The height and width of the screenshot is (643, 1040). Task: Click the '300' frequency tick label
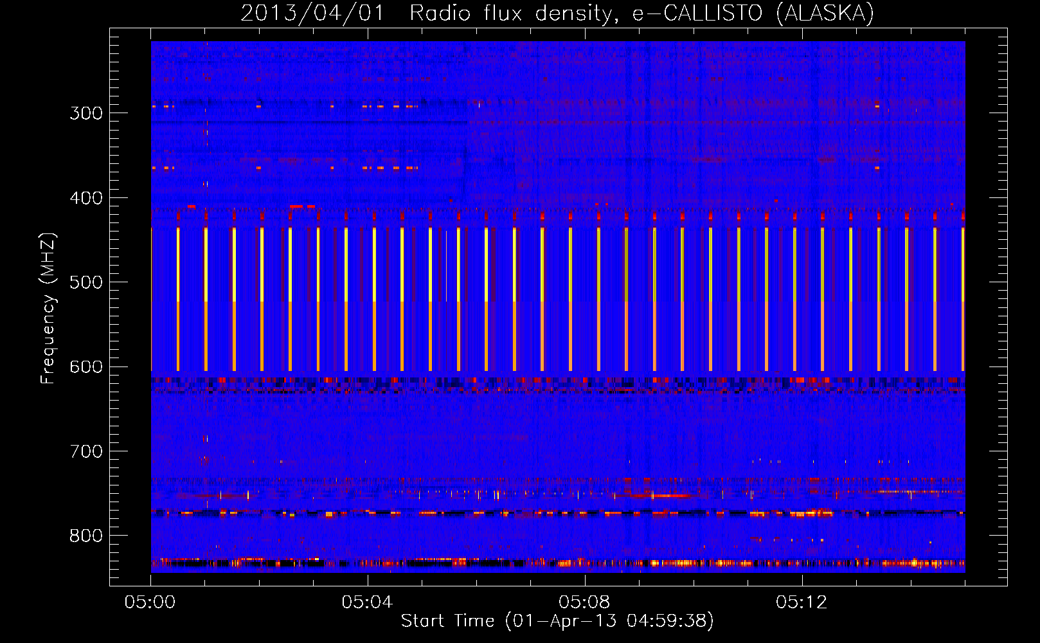pyautogui.click(x=86, y=113)
